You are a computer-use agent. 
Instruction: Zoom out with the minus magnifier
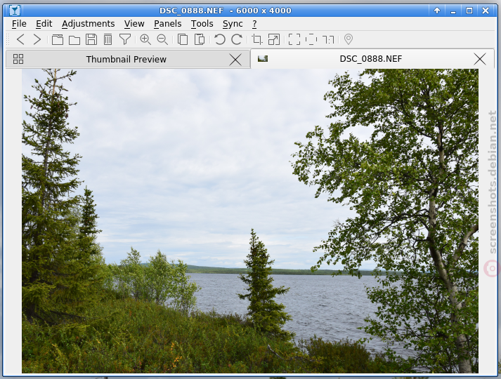point(162,39)
